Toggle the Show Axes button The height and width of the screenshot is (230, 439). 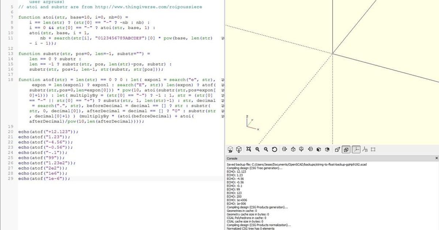pos(356,149)
